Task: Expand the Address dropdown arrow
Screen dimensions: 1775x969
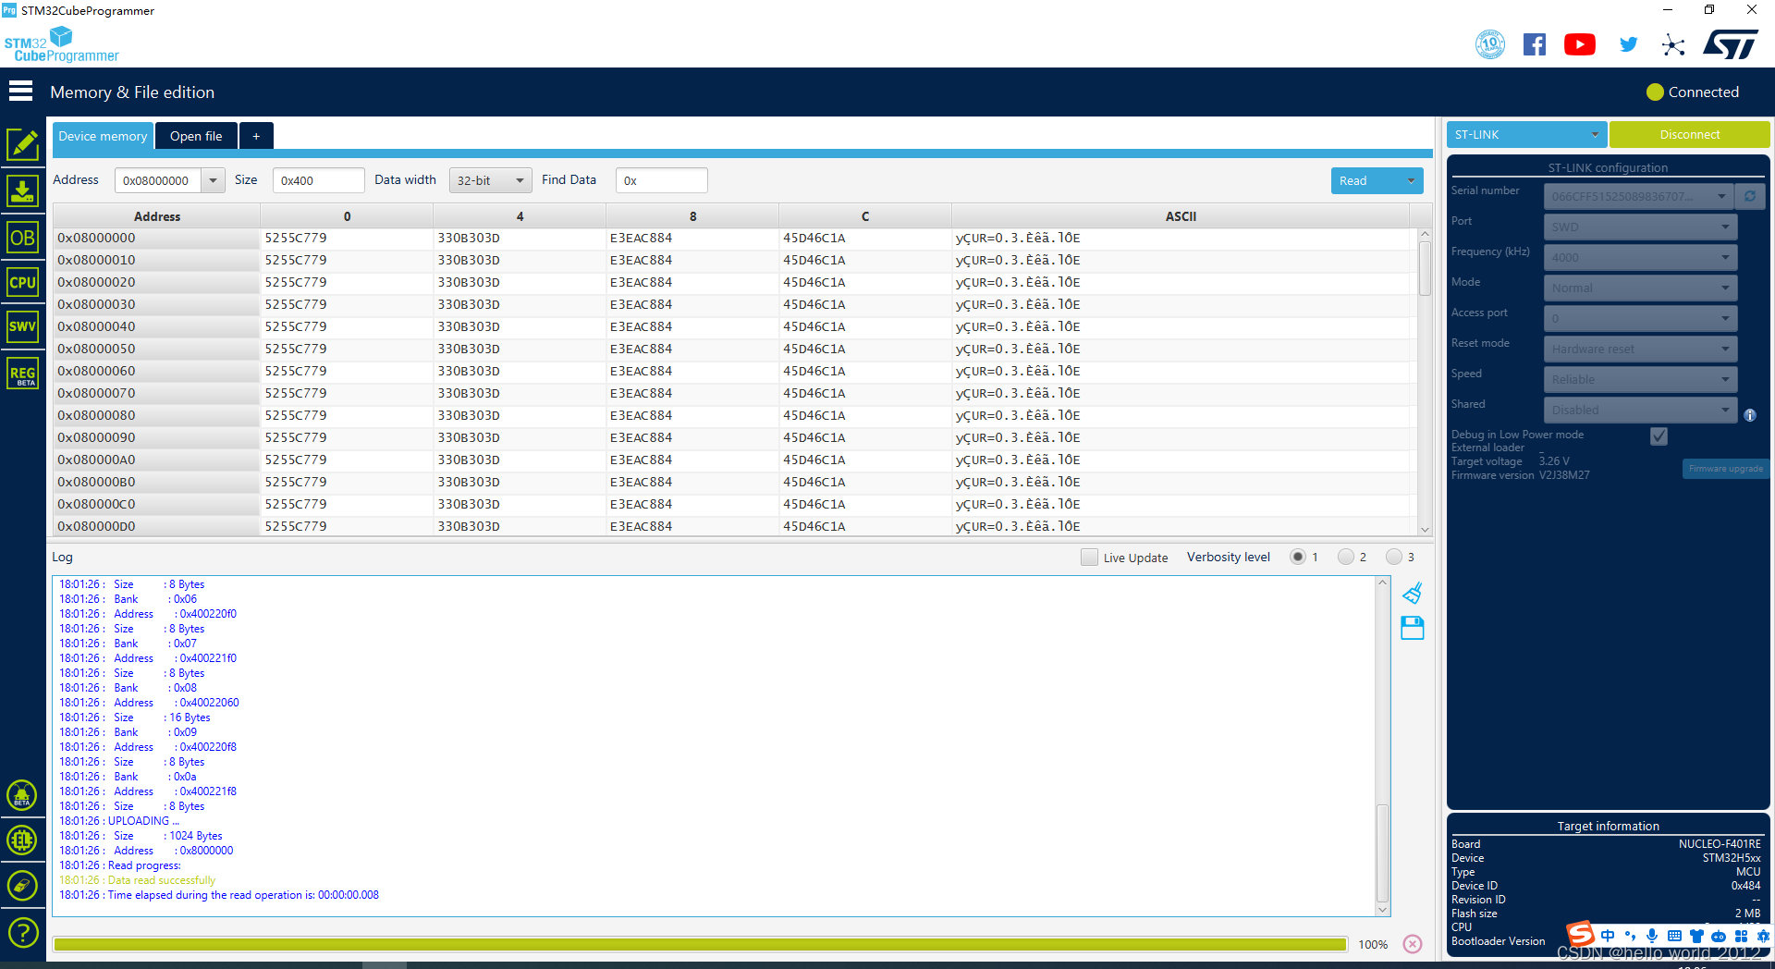Action: point(213,180)
